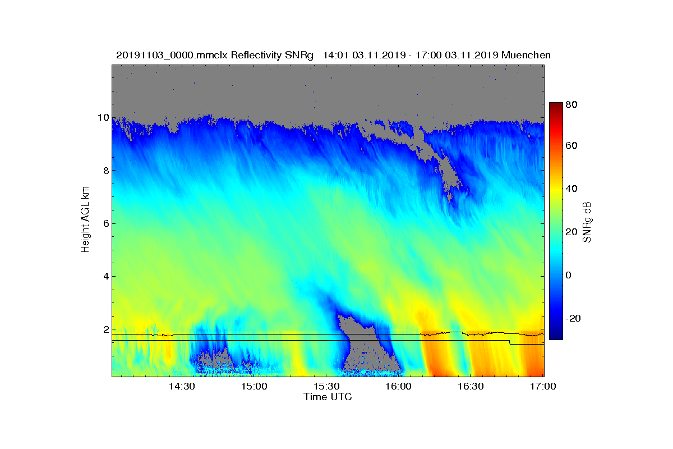
Task: Click the colorbar tick label '0'
Action: click(x=569, y=275)
